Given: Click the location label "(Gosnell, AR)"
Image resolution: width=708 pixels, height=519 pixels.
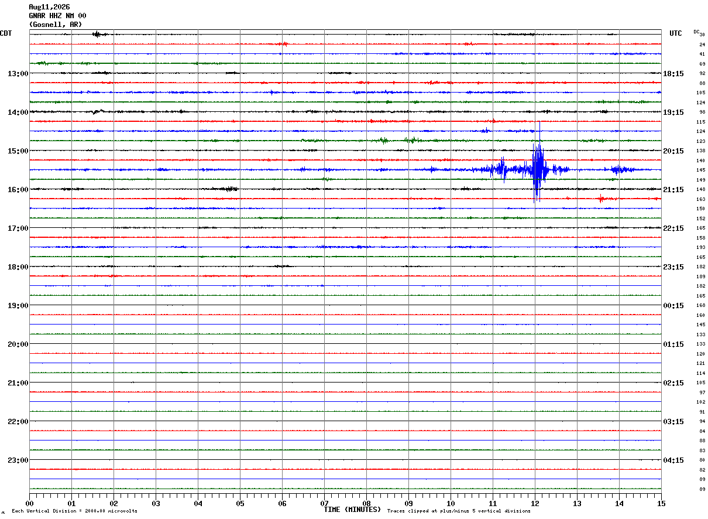Looking at the screenshot, I should point(56,25).
